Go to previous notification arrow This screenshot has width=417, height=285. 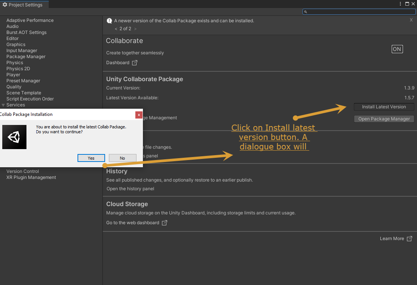[116, 29]
